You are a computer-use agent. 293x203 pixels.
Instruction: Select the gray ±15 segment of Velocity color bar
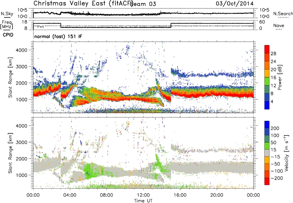[x=267, y=153]
